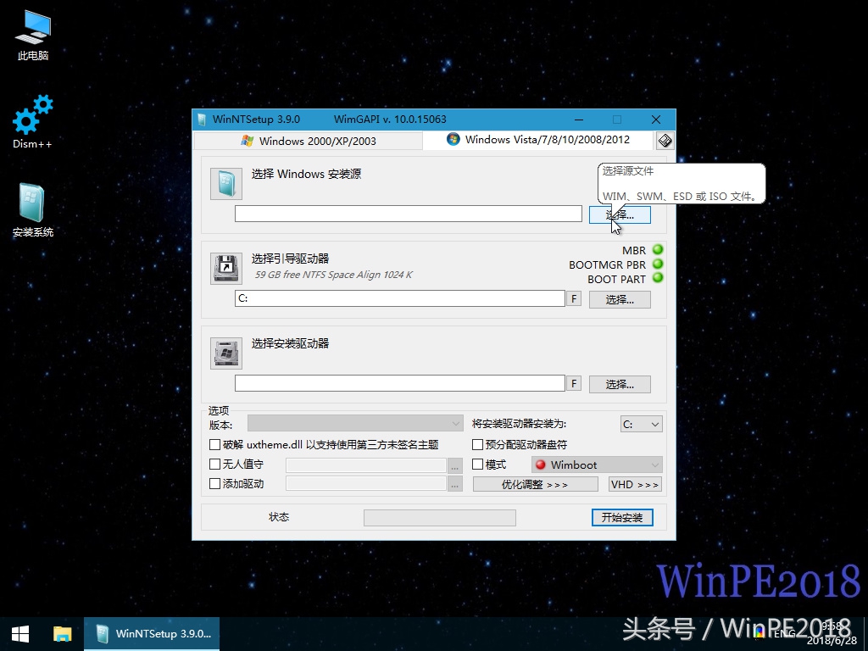Click 选择 for the installation drive
The height and width of the screenshot is (651, 868).
click(x=620, y=384)
